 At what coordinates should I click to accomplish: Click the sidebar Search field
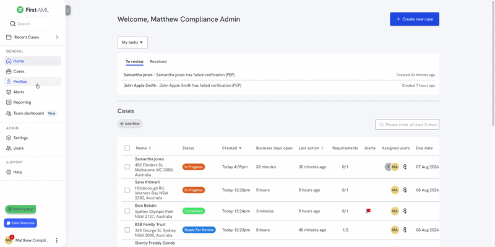[33, 24]
